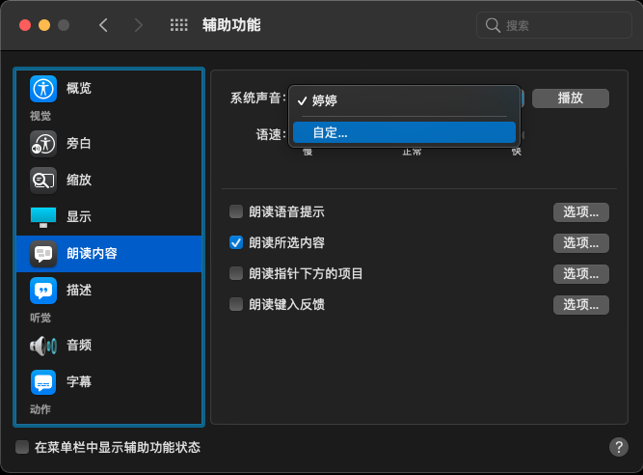643x475 pixels.
Task: Open 选项… for 朗读键入反馈
Action: 581,305
